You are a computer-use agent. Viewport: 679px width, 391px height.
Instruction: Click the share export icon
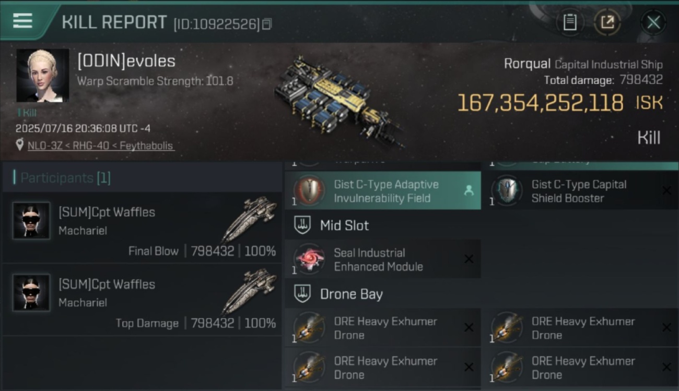[x=607, y=22]
